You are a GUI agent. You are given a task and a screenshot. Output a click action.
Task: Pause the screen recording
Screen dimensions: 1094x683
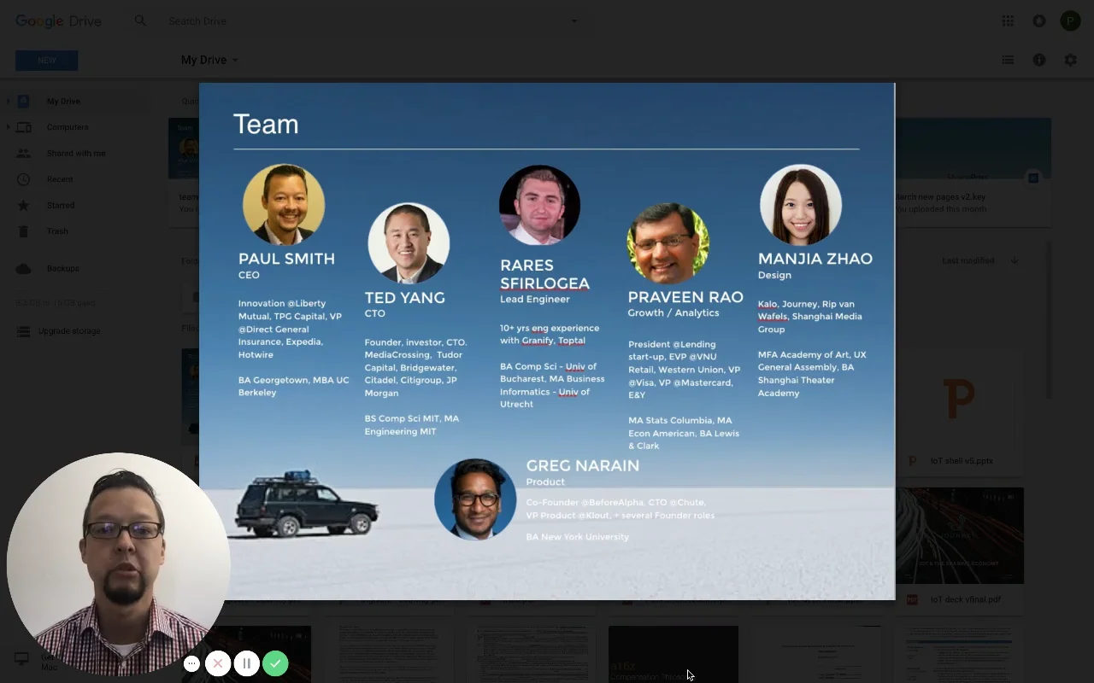click(x=246, y=663)
